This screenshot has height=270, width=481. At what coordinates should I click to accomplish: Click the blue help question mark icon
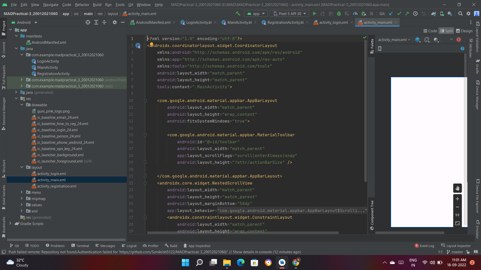pyautogui.click(x=462, y=48)
